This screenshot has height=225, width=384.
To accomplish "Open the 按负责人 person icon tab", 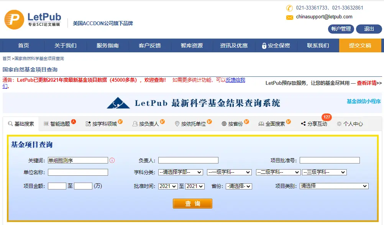I will [x=135, y=124].
